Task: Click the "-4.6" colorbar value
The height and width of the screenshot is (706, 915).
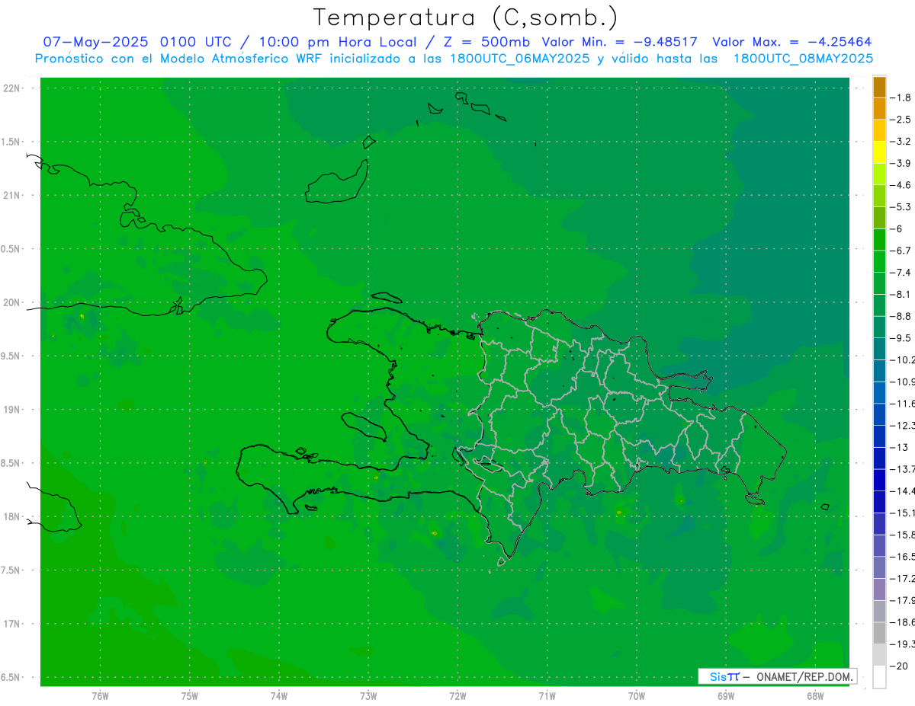Action: [x=901, y=185]
